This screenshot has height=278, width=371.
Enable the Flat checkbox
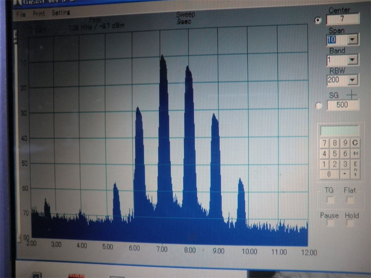coord(350,200)
